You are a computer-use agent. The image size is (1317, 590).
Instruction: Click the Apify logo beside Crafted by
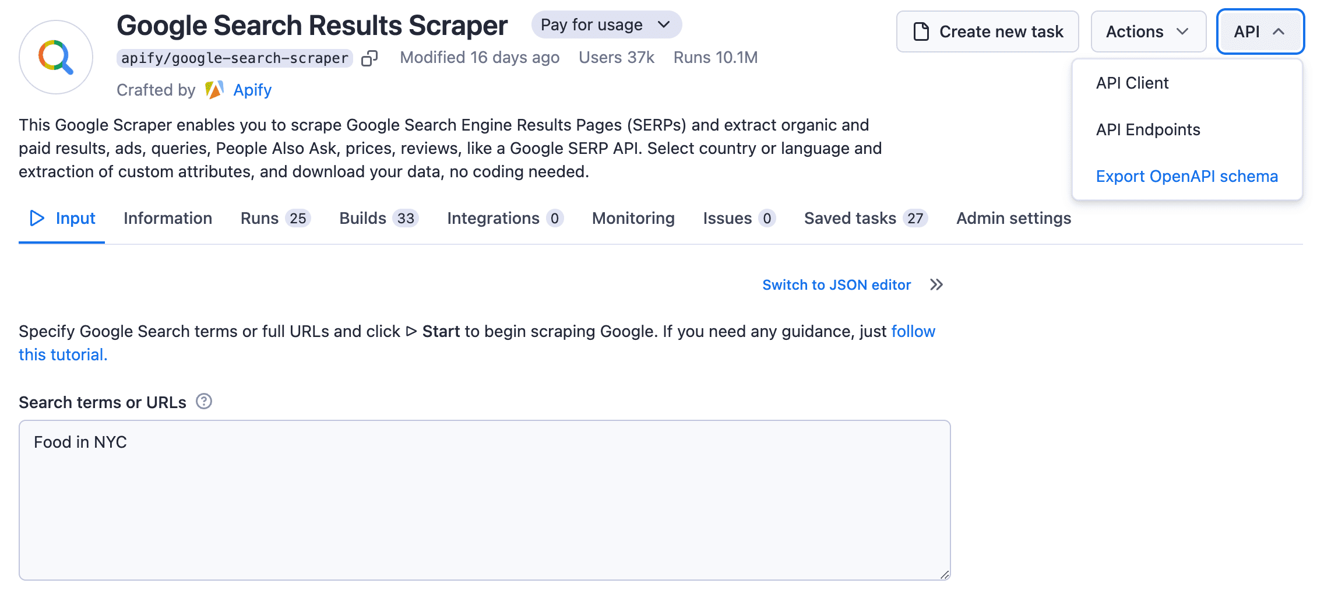click(214, 90)
